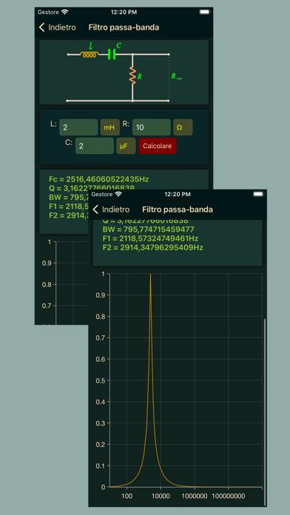
Task: Select the F1 = 2118,57324749461Hz result in front window
Action: (150, 238)
